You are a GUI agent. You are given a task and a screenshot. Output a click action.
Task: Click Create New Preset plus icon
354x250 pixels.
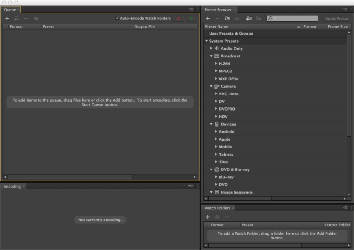coord(208,19)
